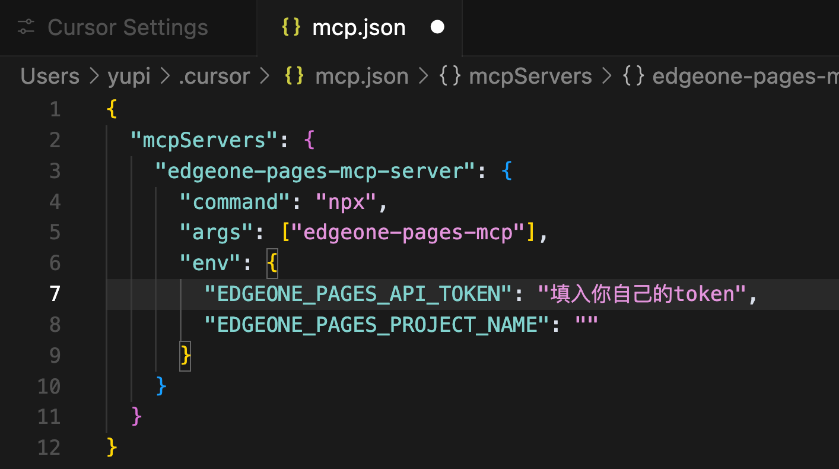
Task: Click the blue opening brace on line 3
Action: (506, 171)
